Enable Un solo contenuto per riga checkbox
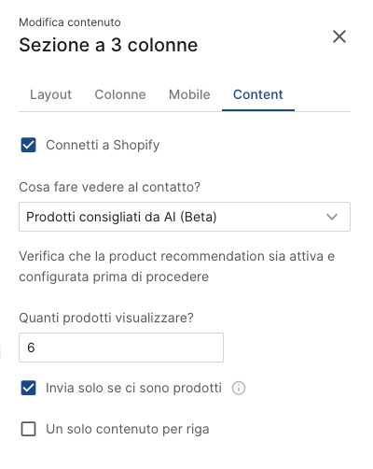Image resolution: width=373 pixels, height=469 pixels. click(x=28, y=429)
